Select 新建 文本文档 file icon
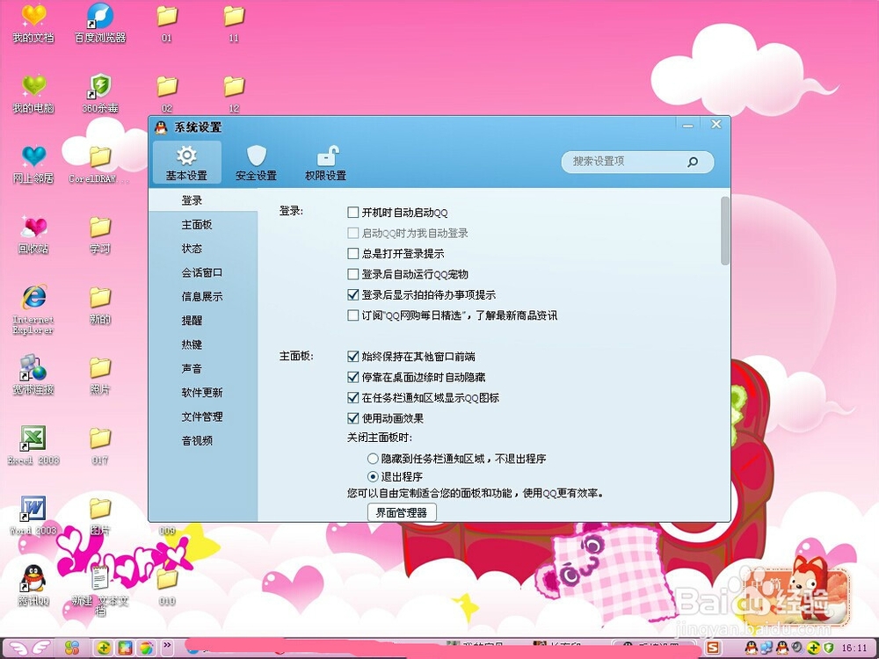The height and width of the screenshot is (659, 879). [100, 590]
